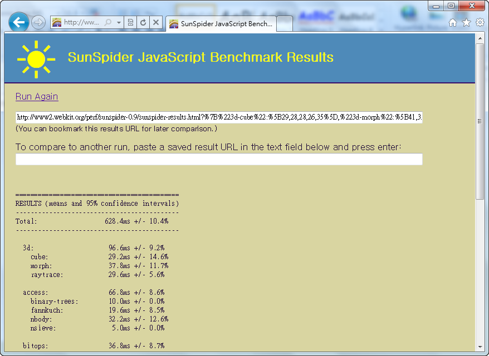Click the search magnifier in the address bar

coord(108,22)
